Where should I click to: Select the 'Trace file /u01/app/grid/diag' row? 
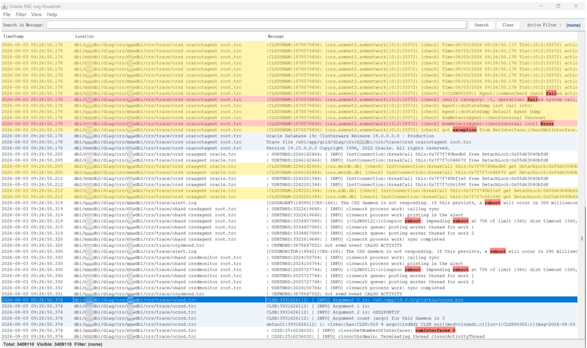(289, 142)
